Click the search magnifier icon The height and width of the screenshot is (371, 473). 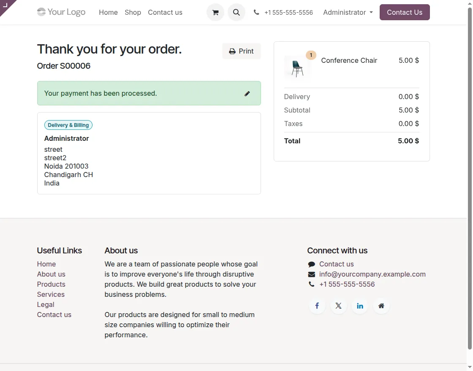236,12
